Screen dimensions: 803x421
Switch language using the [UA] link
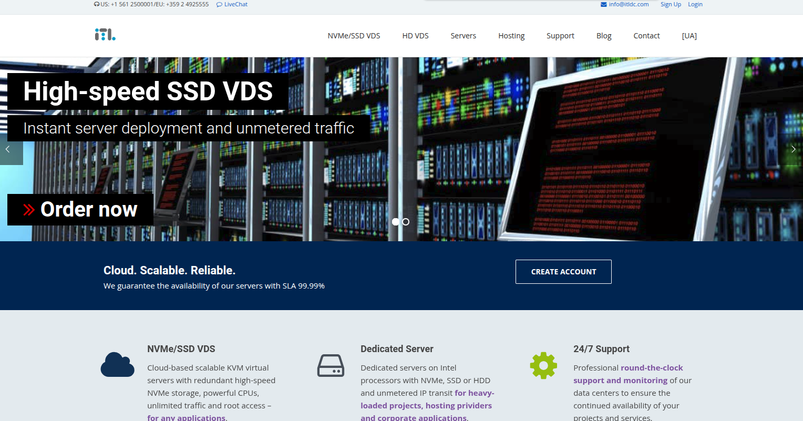[689, 36]
